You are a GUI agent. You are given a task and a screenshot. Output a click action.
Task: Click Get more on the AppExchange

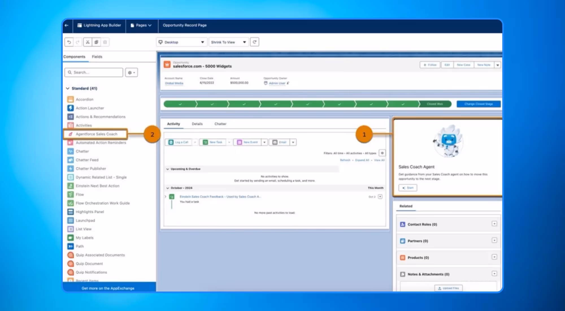pos(108,288)
